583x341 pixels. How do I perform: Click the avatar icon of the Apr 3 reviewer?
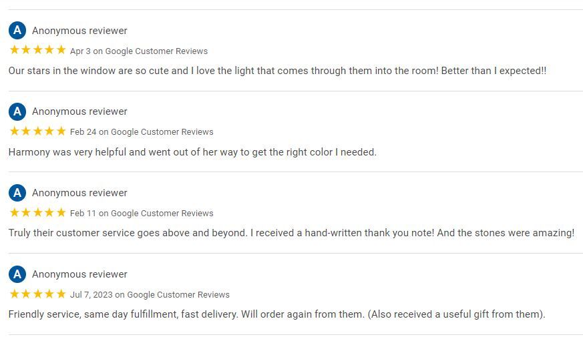pos(17,31)
